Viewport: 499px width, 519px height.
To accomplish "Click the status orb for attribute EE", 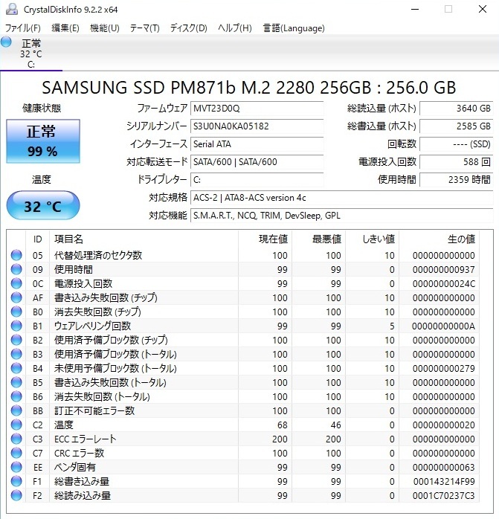I will point(16,467).
